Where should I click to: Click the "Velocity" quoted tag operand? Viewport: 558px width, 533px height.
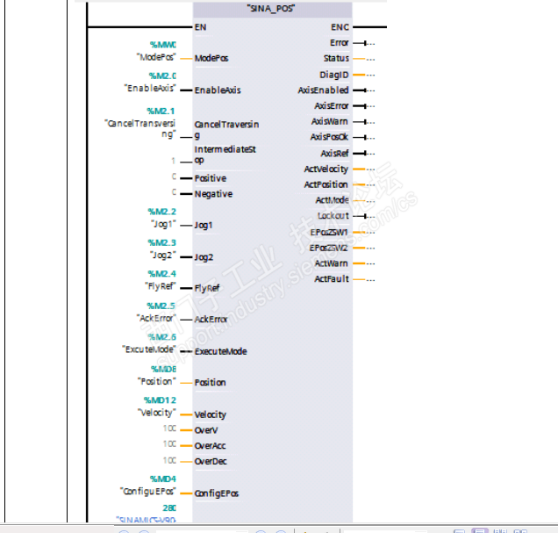(x=157, y=413)
